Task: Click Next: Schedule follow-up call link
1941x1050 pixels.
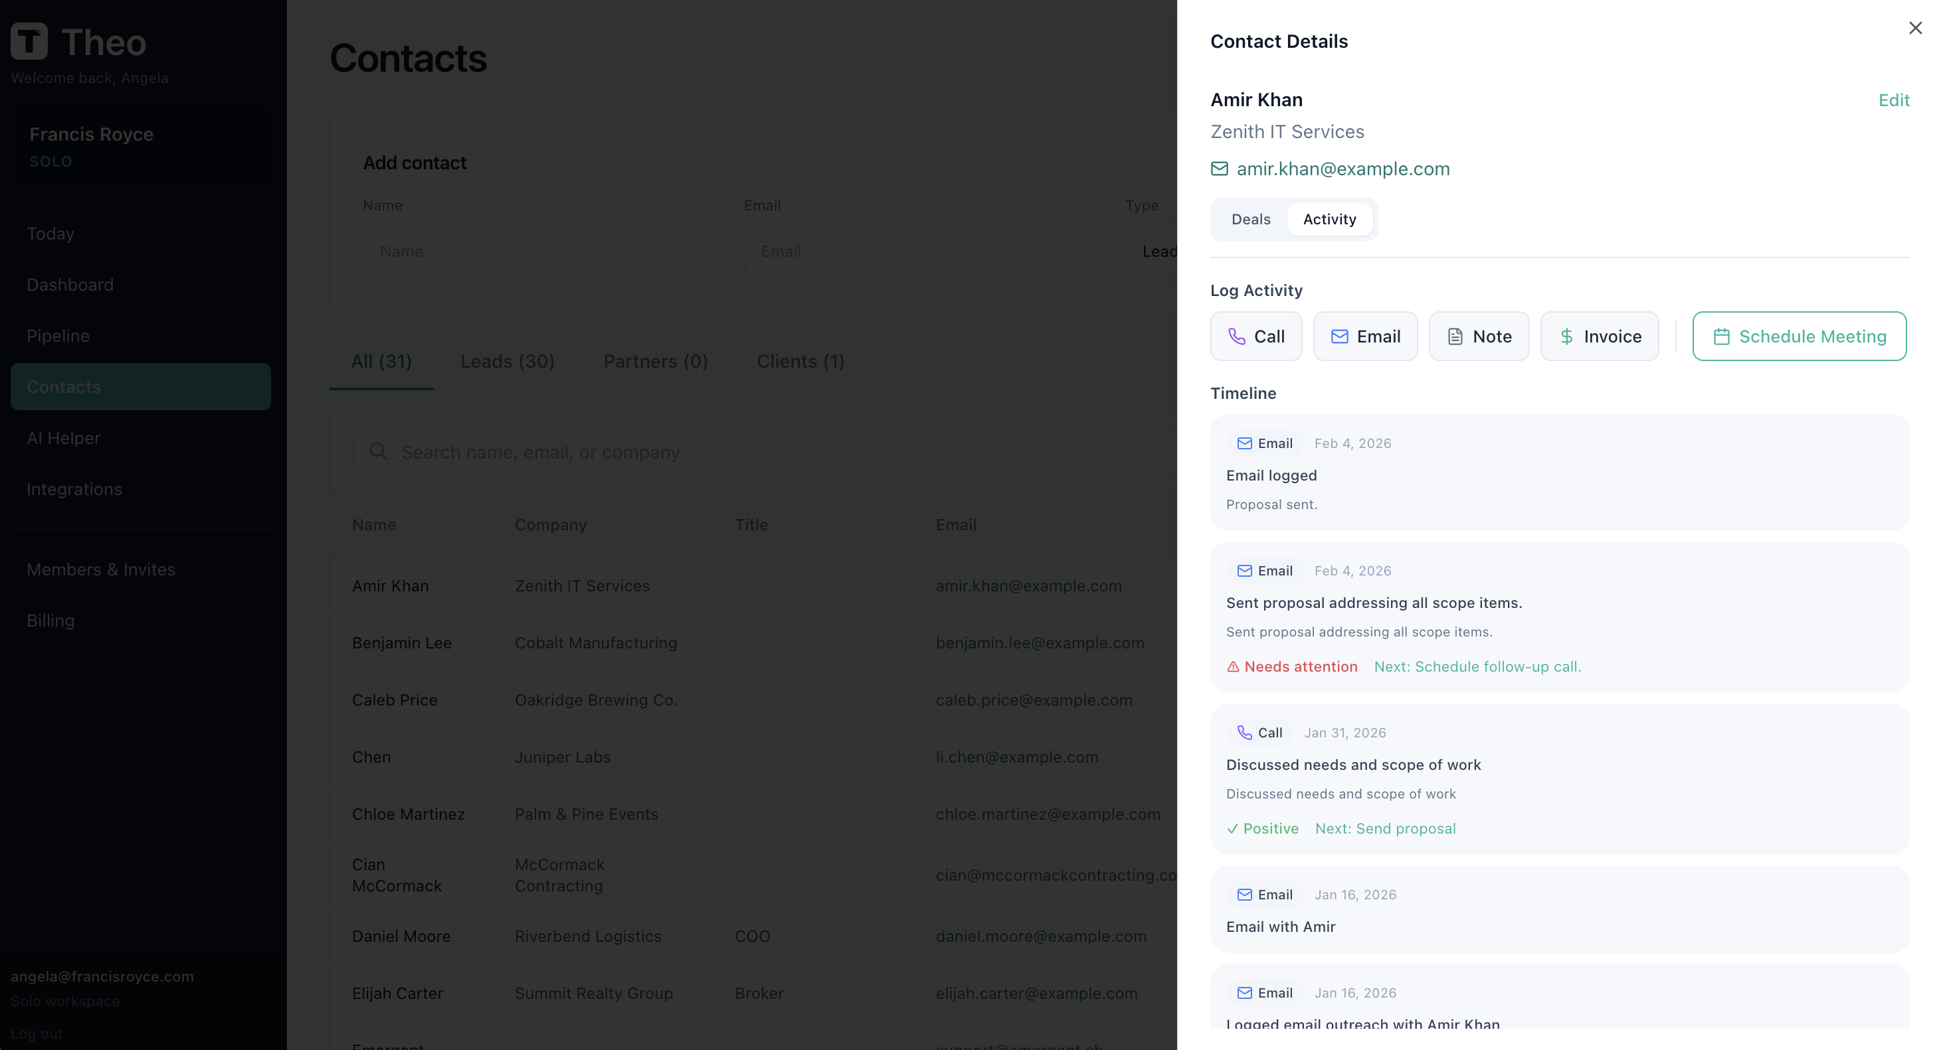Action: point(1477,667)
